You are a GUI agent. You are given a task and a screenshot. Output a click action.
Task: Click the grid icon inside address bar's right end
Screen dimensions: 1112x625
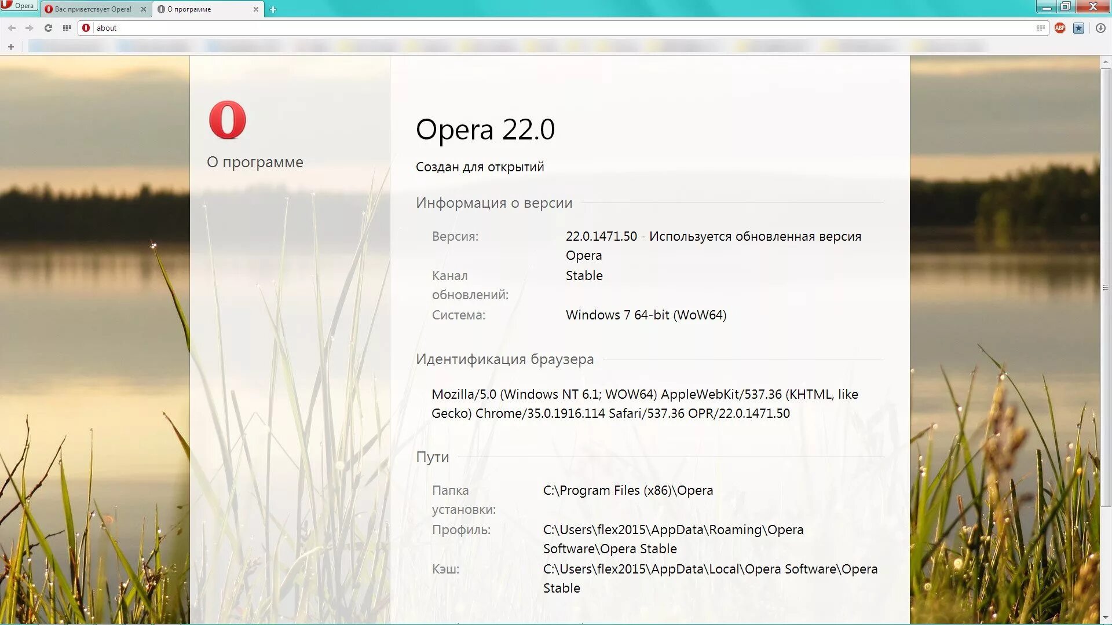click(1041, 28)
